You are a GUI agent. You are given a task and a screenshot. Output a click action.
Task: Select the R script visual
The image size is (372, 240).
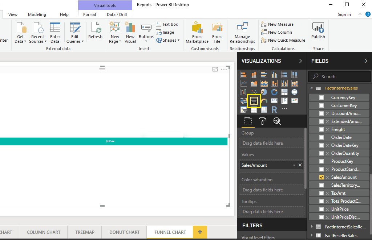274,109
